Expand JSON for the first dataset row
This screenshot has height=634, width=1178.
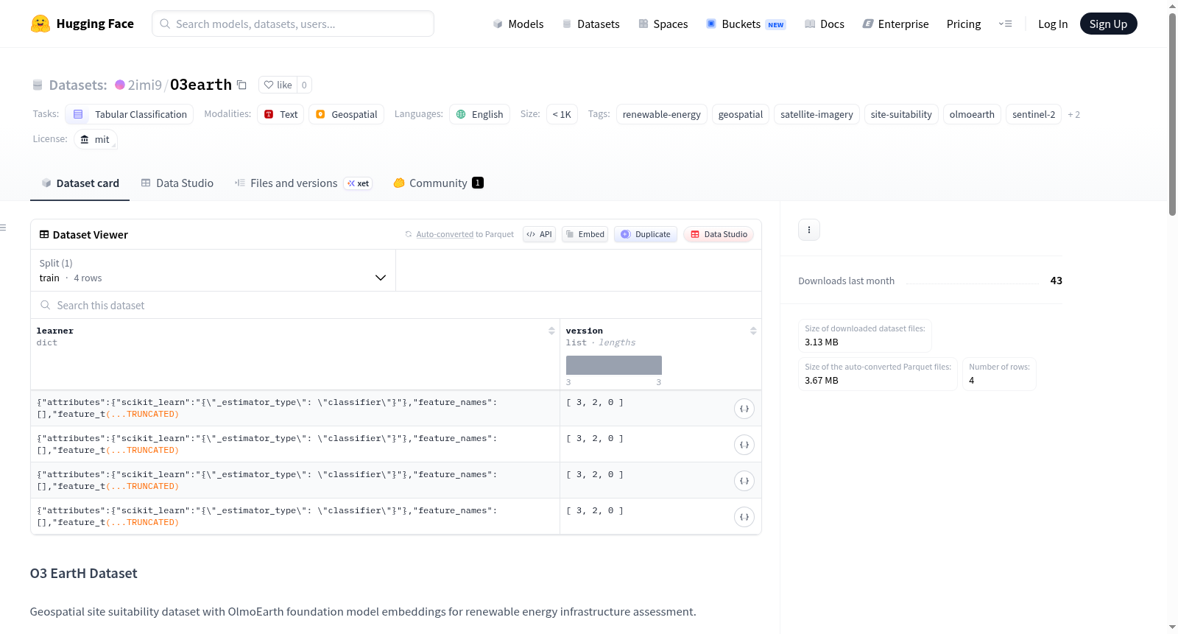point(744,409)
